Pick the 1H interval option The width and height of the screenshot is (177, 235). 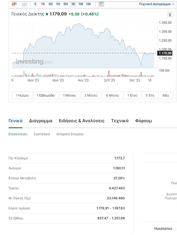pyautogui.click(x=58, y=4)
